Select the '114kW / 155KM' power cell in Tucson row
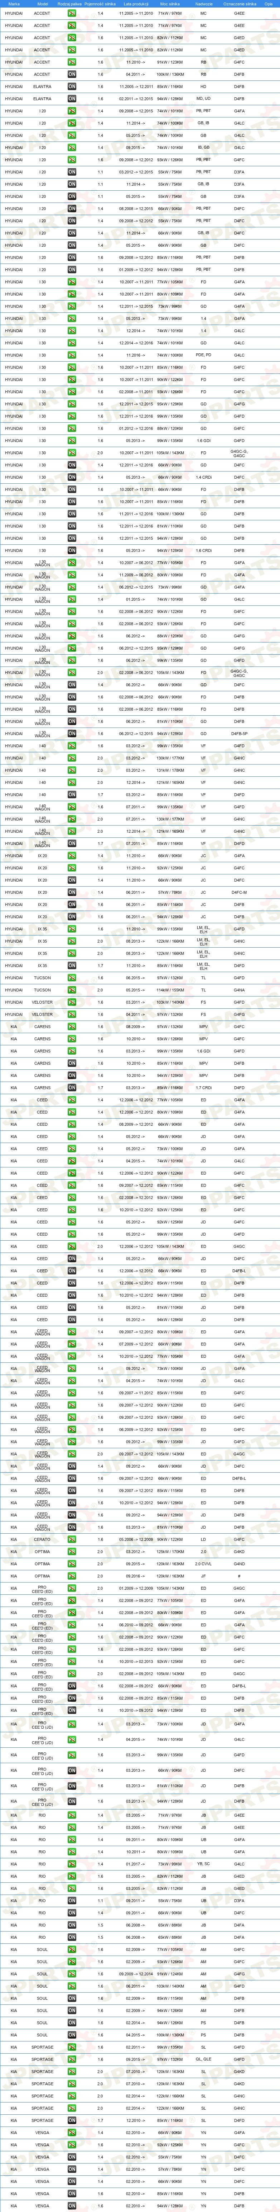280x2212 pixels. (x=170, y=990)
